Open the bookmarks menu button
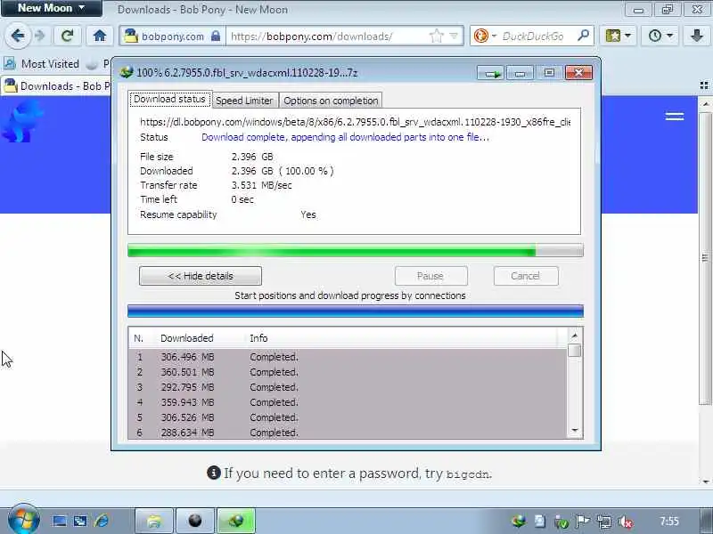The image size is (713, 534). click(618, 36)
